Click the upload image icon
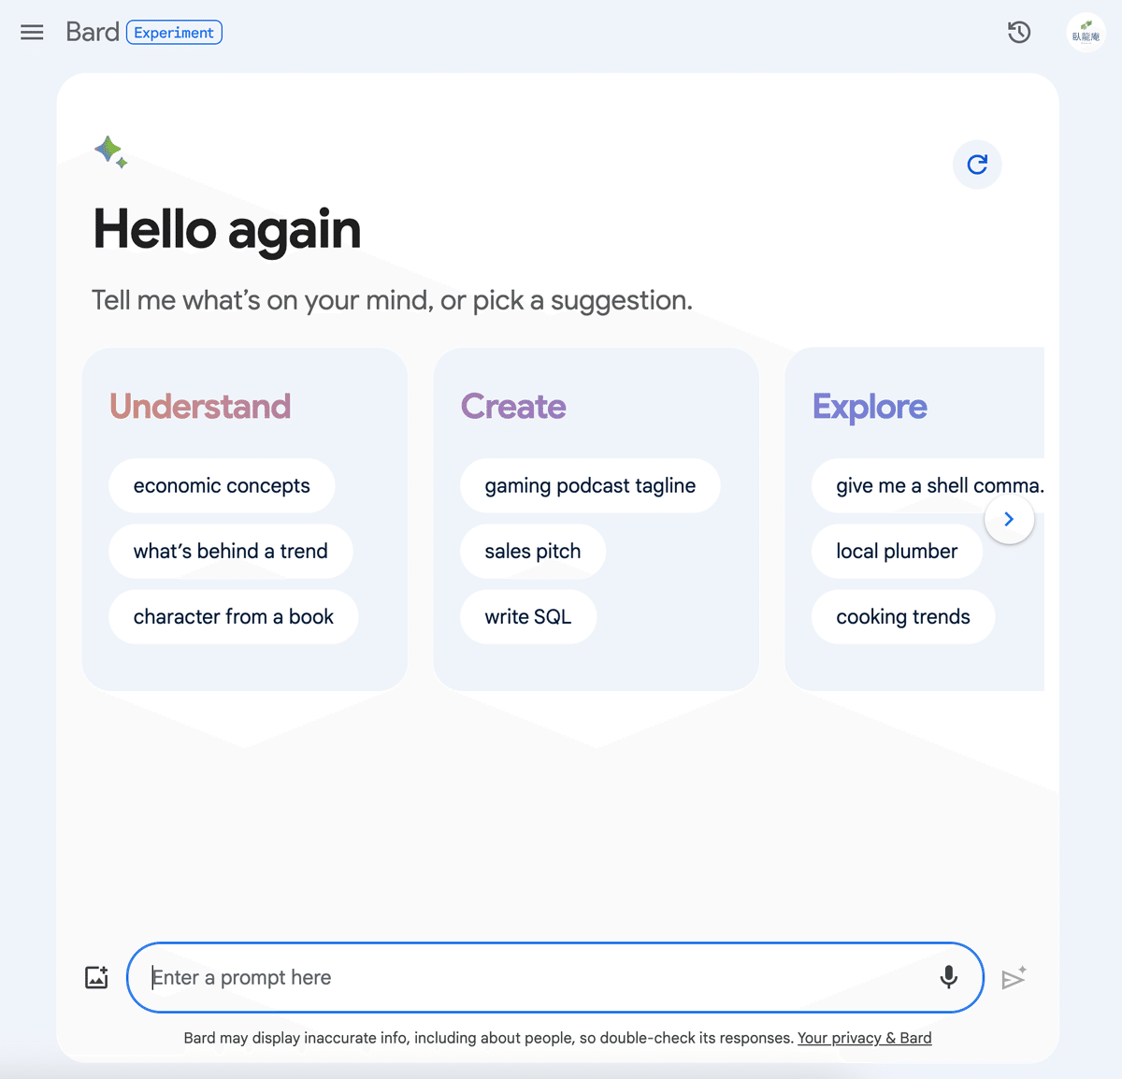Screen dimensions: 1122x1079 click(96, 977)
